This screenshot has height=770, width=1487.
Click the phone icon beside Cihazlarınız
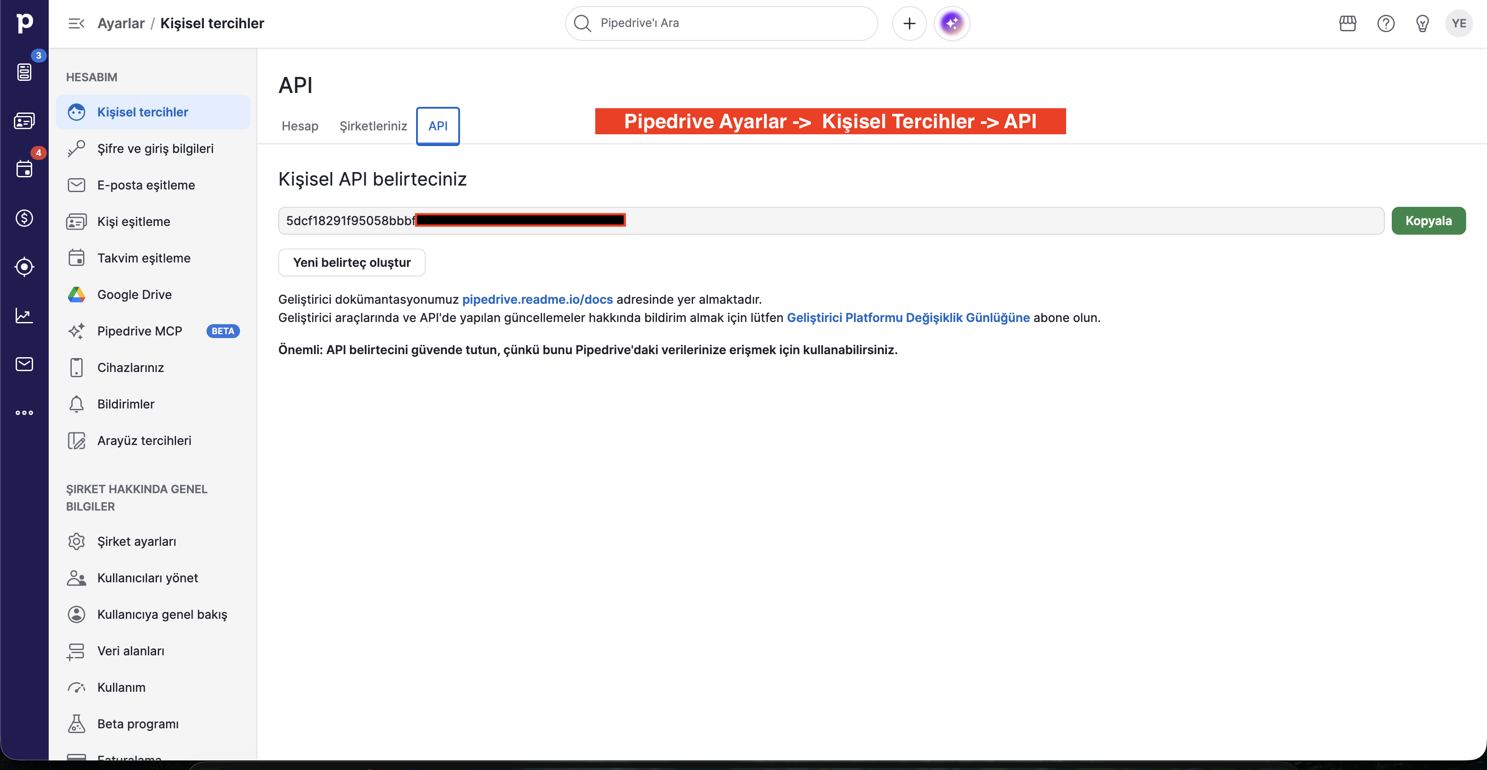76,368
